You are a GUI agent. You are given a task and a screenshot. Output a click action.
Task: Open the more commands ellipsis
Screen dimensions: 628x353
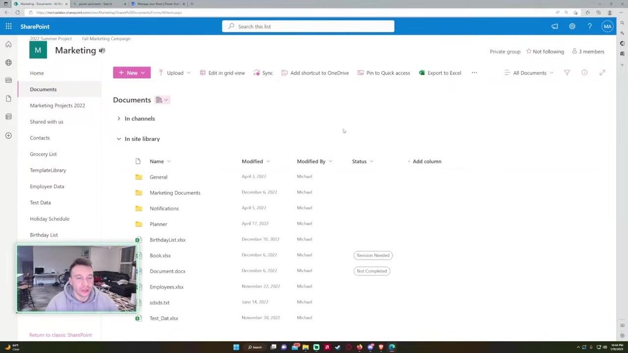[474, 73]
